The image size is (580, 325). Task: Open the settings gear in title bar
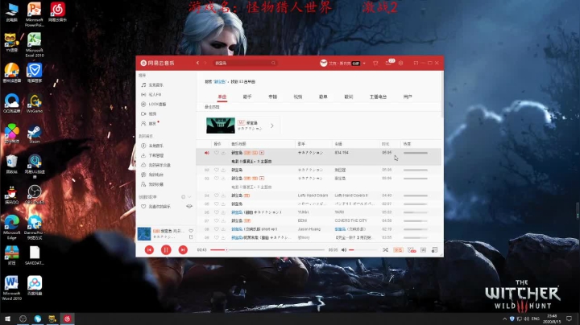[x=400, y=64]
